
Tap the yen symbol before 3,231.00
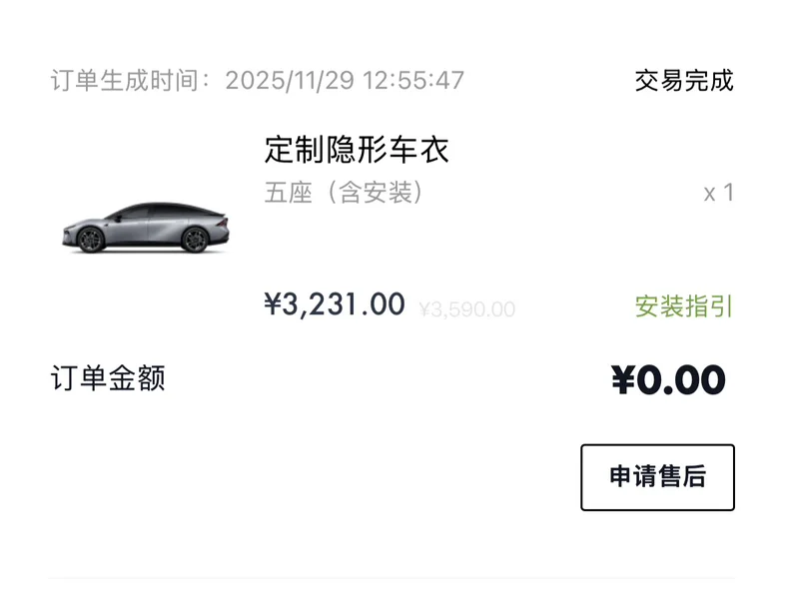click(x=274, y=304)
